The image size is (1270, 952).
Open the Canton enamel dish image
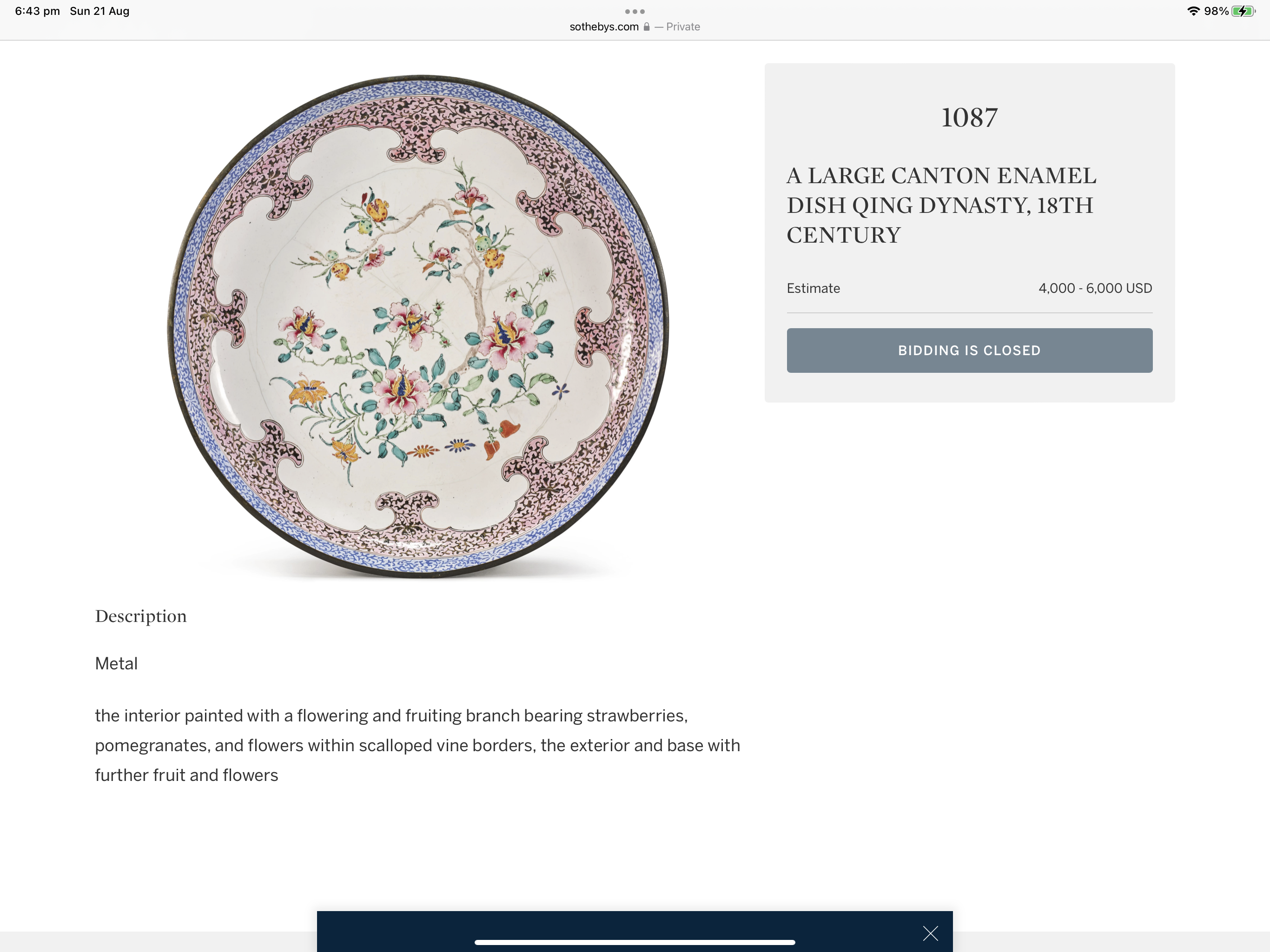418,326
